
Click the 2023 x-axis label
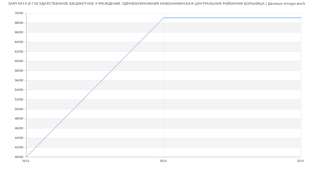(x=26, y=161)
